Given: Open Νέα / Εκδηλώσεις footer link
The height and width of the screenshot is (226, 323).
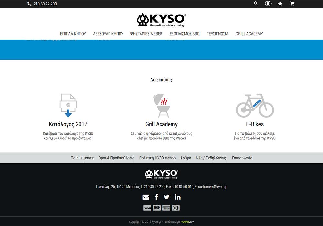Looking at the screenshot, I should point(211,158).
